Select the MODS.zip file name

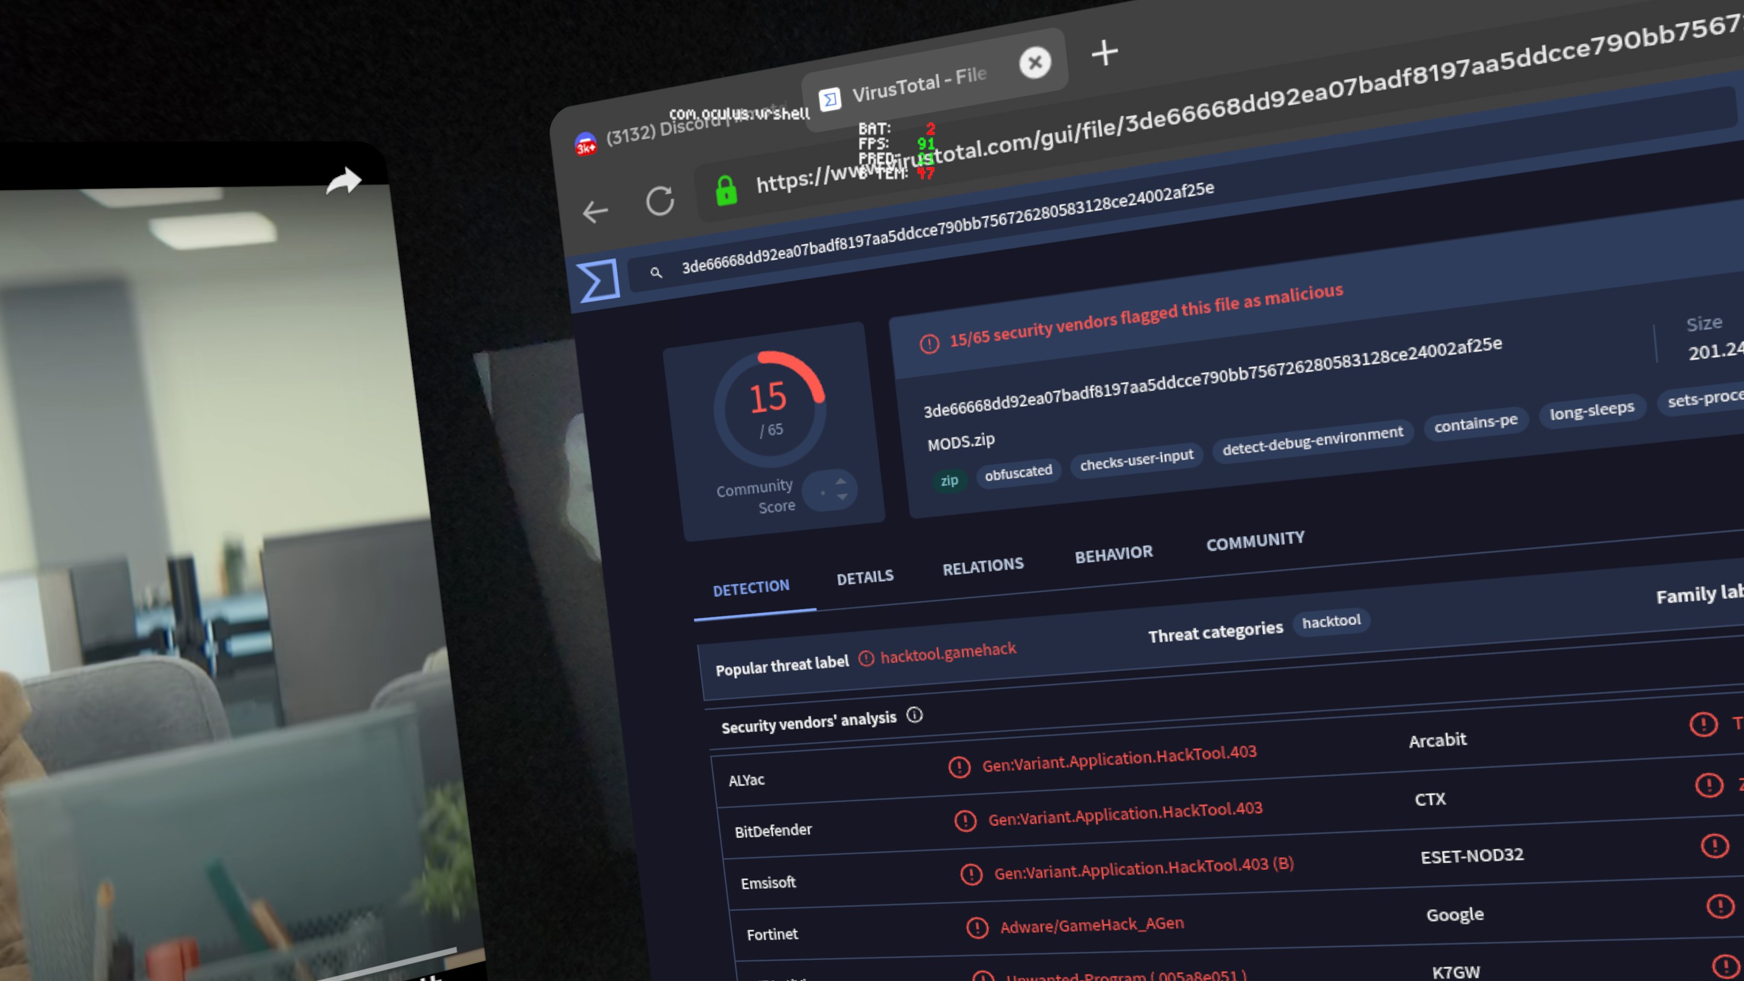[x=961, y=443]
